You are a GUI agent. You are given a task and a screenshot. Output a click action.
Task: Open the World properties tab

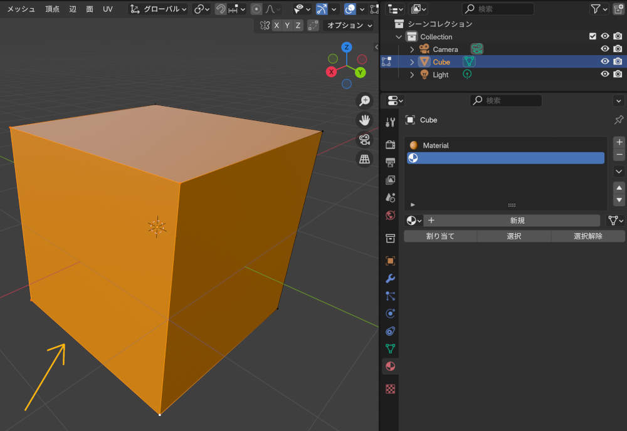[x=390, y=215]
